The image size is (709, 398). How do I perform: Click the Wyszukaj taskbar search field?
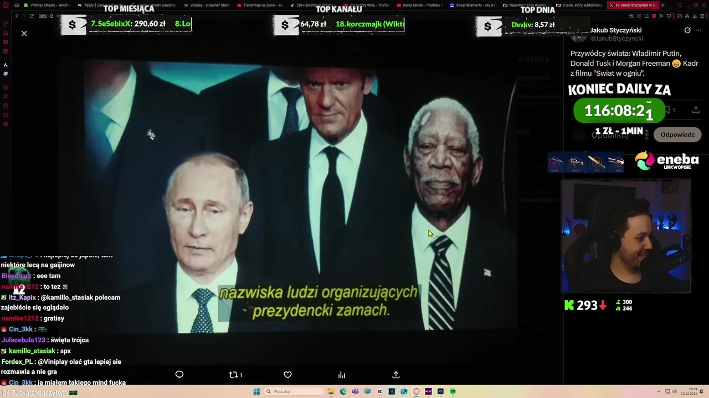click(x=293, y=391)
